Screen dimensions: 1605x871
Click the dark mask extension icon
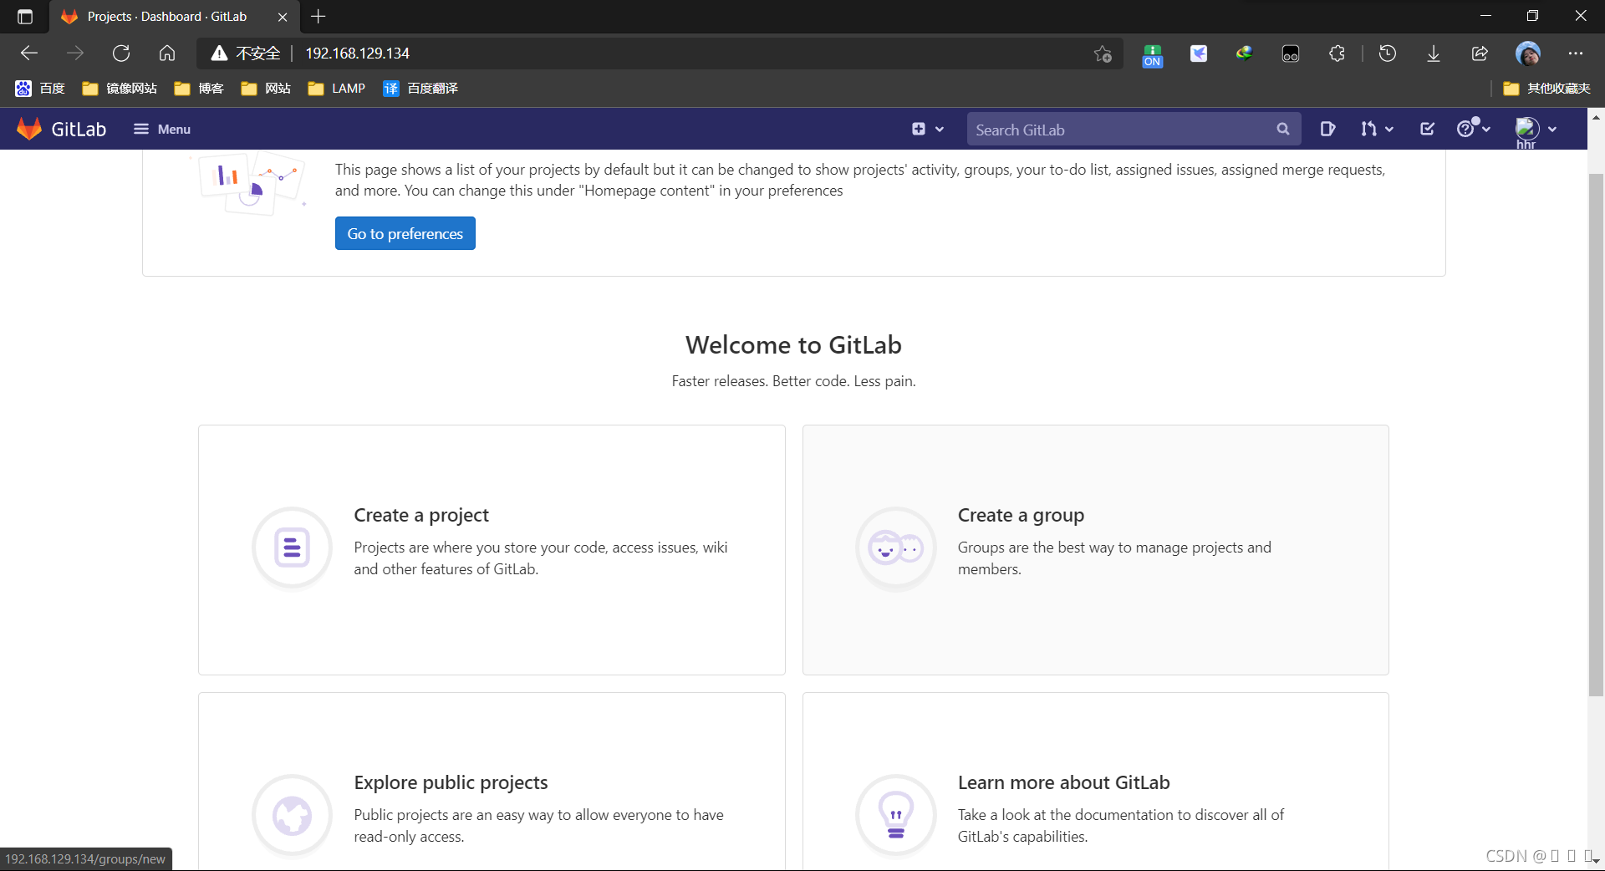point(1291,53)
